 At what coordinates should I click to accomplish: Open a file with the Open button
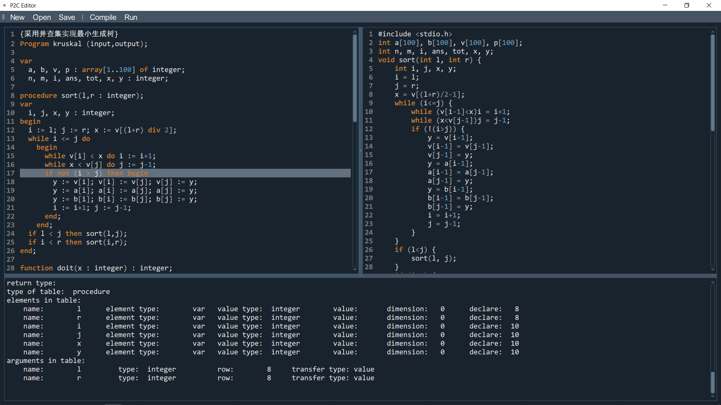click(x=42, y=17)
